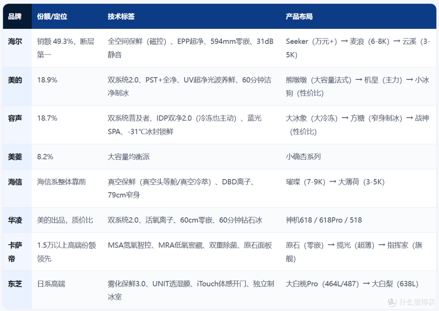
Task: Click the 销额 49.3%，断层第一 cell
Action: 67,48
